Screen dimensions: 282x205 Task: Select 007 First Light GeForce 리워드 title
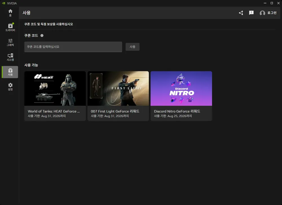115,111
